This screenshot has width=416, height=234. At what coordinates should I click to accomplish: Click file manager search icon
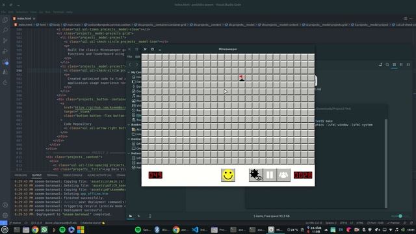tap(387, 64)
